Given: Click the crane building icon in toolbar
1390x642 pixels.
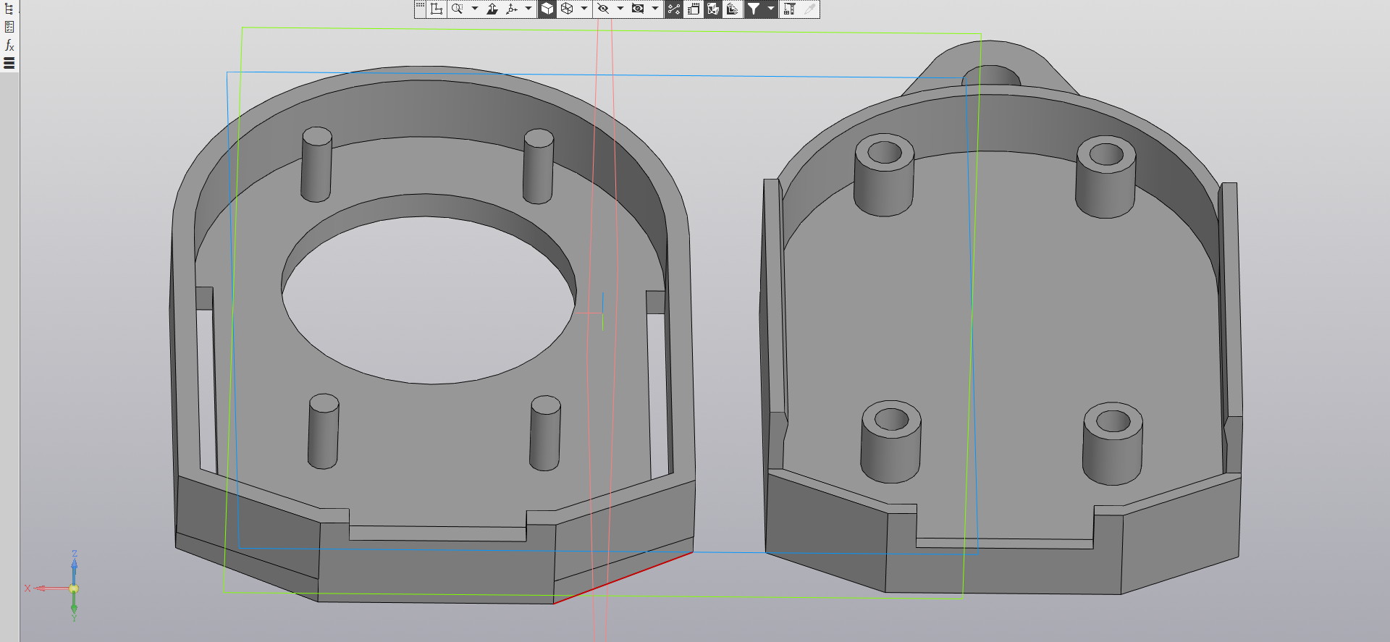Looking at the screenshot, I should [790, 9].
